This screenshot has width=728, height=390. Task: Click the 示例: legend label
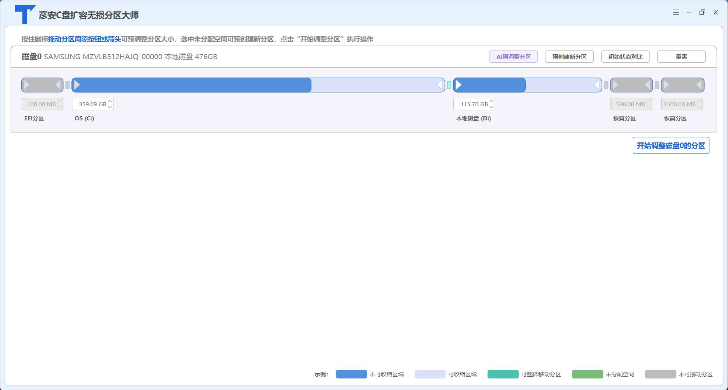coord(321,374)
